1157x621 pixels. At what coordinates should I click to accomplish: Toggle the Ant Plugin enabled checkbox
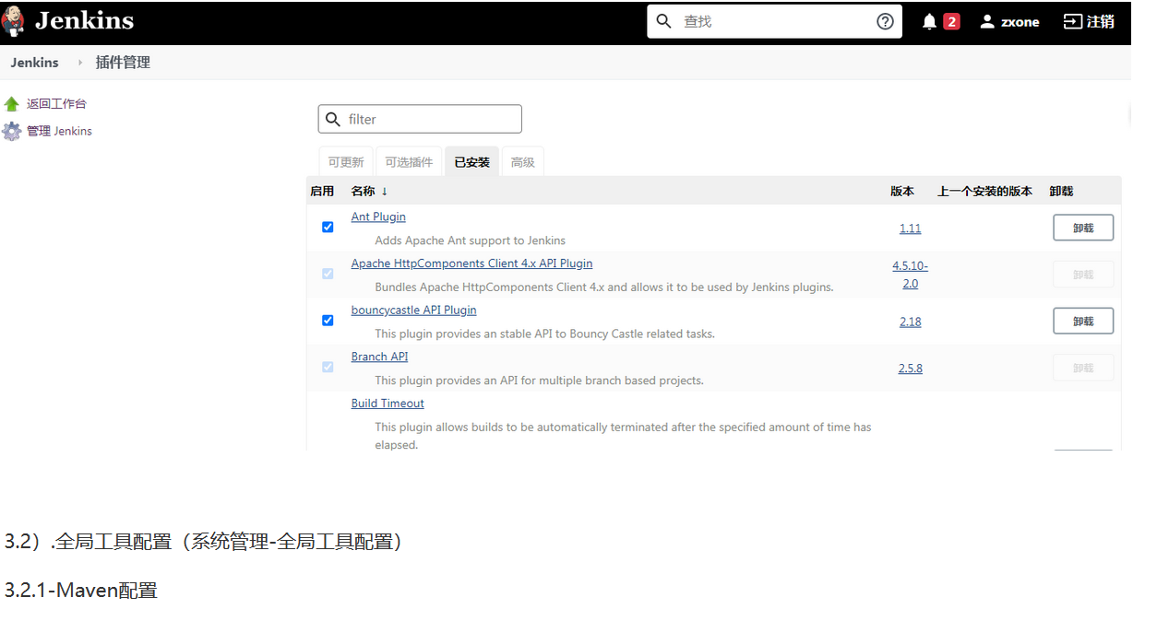click(x=328, y=227)
